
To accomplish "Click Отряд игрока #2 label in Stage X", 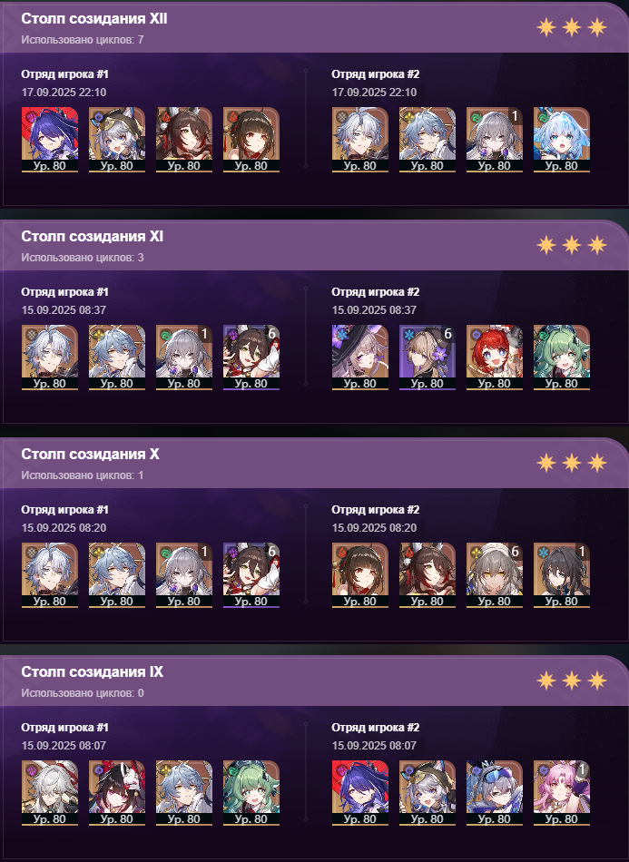I will click(376, 510).
